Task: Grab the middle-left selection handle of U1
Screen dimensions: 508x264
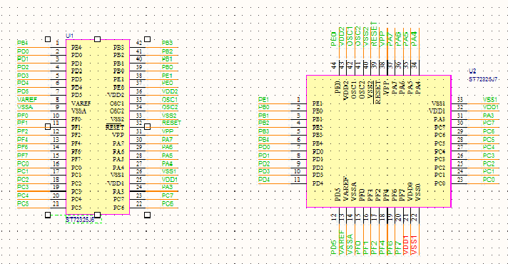Action: (48, 127)
